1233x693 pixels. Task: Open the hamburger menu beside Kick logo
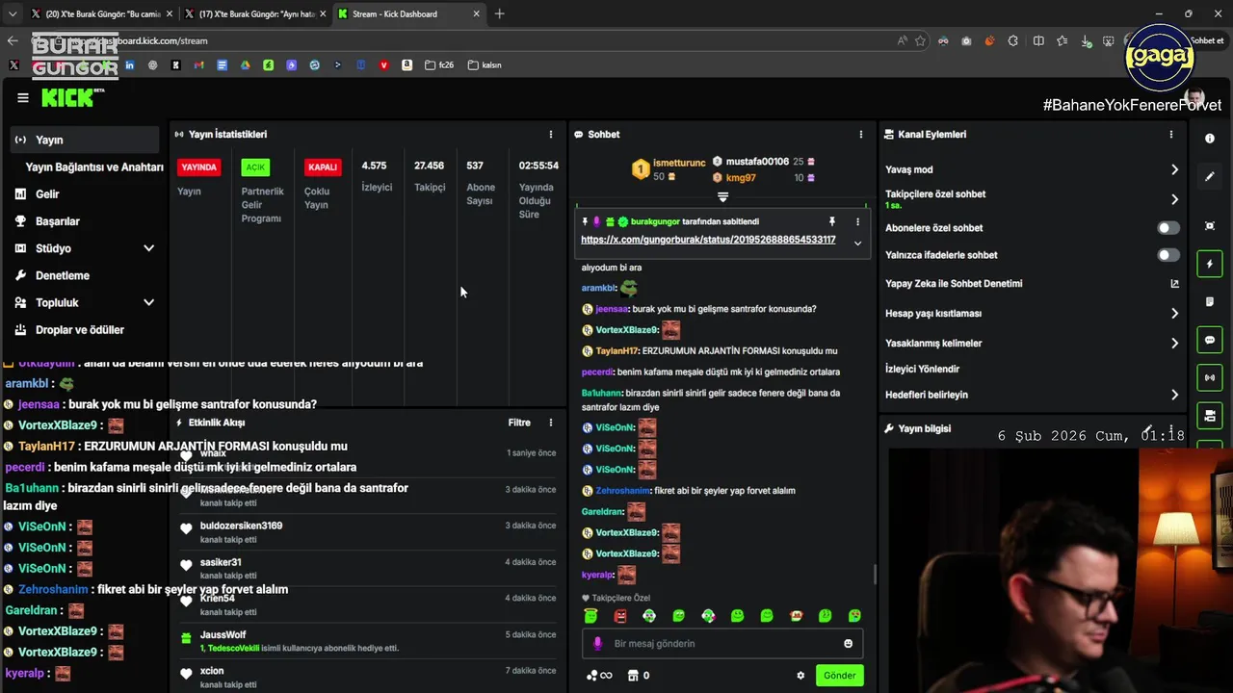(22, 98)
